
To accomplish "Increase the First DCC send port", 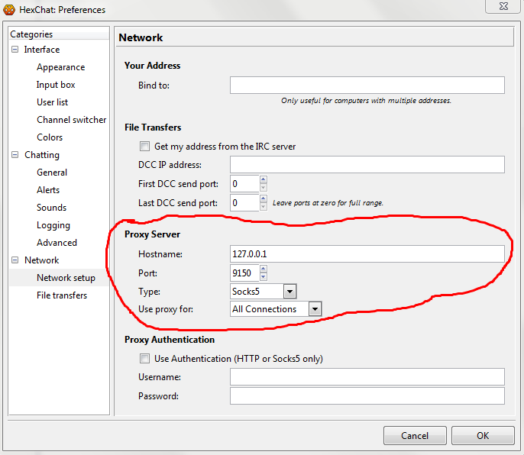I will 264,180.
